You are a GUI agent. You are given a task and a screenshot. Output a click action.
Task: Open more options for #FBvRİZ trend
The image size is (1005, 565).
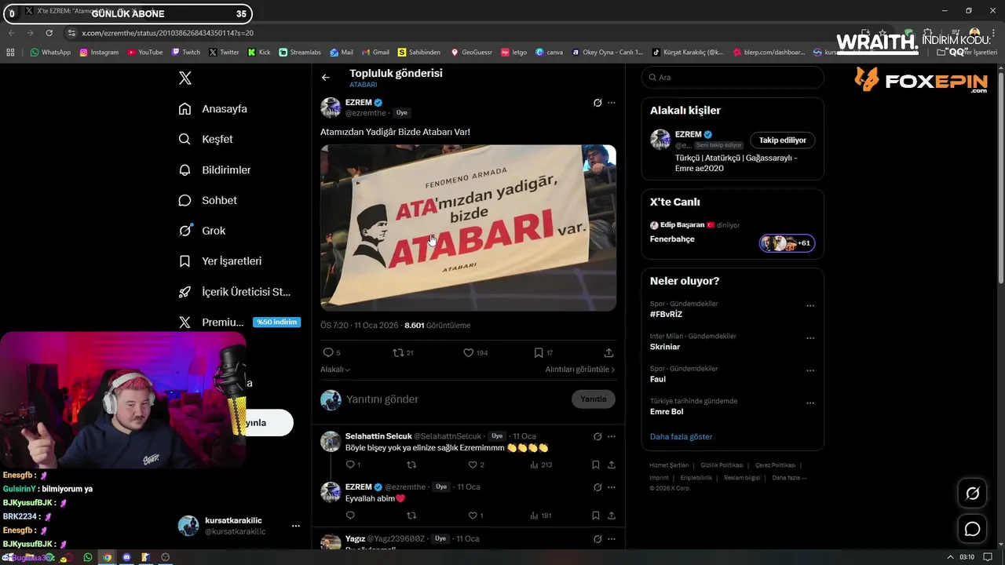pos(810,306)
